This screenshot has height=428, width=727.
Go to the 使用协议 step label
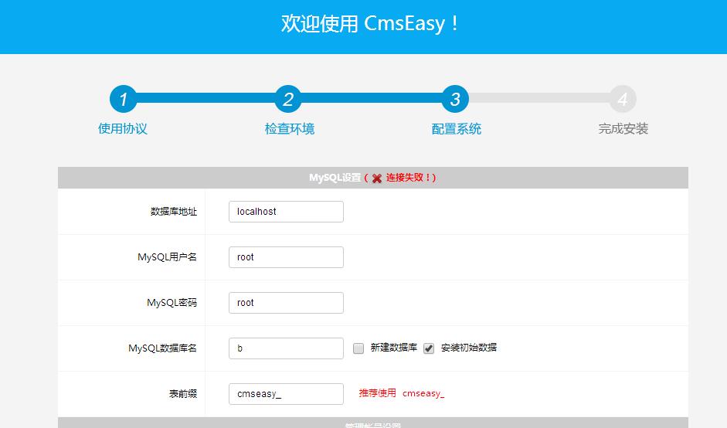(x=123, y=129)
